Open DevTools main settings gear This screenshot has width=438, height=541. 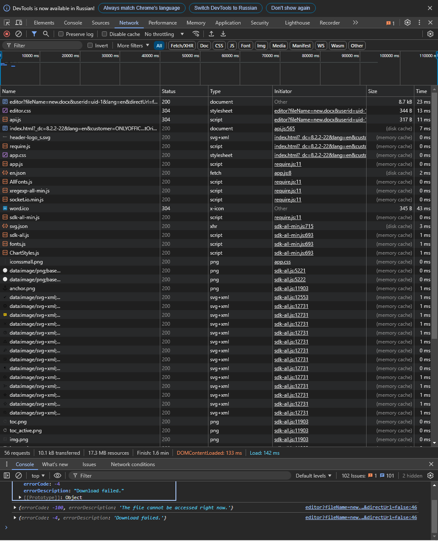(408, 23)
